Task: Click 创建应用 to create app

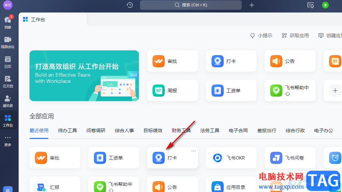Action: click(330, 35)
